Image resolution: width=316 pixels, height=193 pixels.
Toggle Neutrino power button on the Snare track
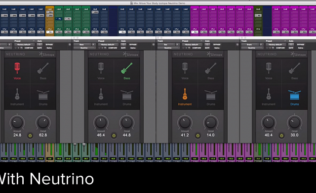point(281,136)
